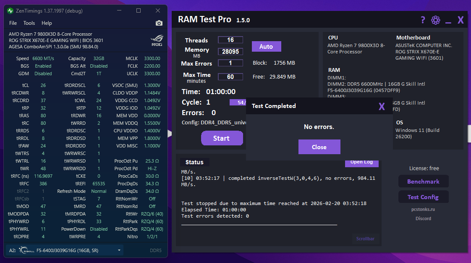This screenshot has width=471, height=263.
Task: Click the BGS Enabled value
Action: [x=43, y=66]
